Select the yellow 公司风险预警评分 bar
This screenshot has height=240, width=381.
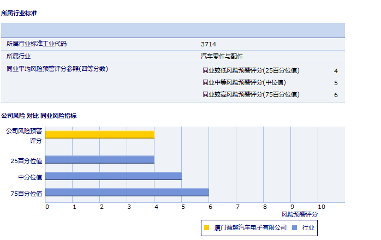coord(100,134)
